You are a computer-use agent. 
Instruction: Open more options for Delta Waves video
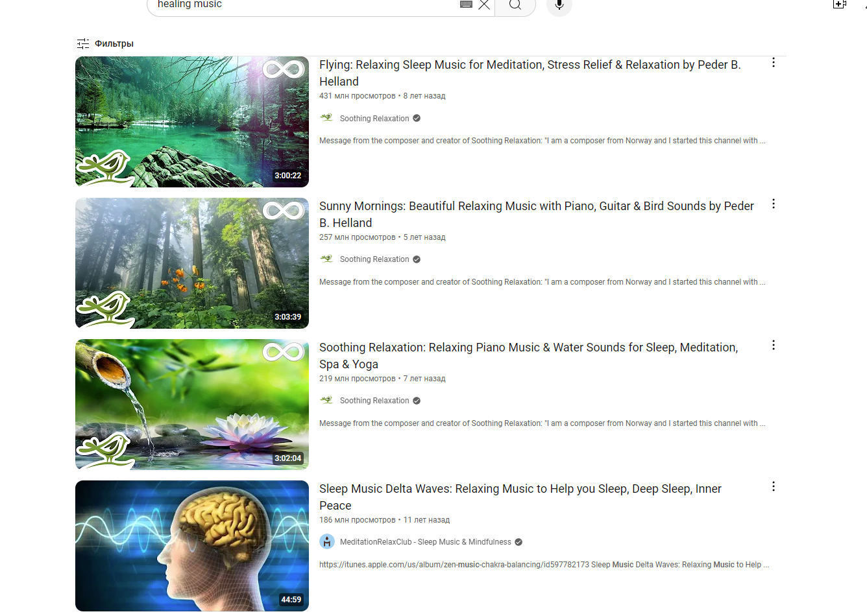click(x=774, y=487)
